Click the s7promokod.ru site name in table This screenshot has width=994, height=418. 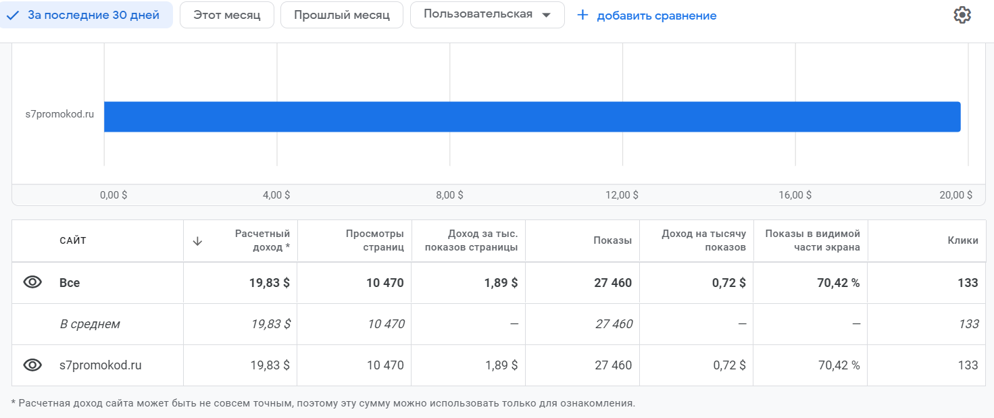[x=101, y=365]
